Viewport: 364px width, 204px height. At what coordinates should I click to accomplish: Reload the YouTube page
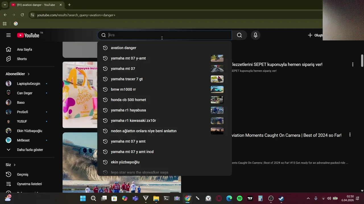pyautogui.click(x=22, y=15)
